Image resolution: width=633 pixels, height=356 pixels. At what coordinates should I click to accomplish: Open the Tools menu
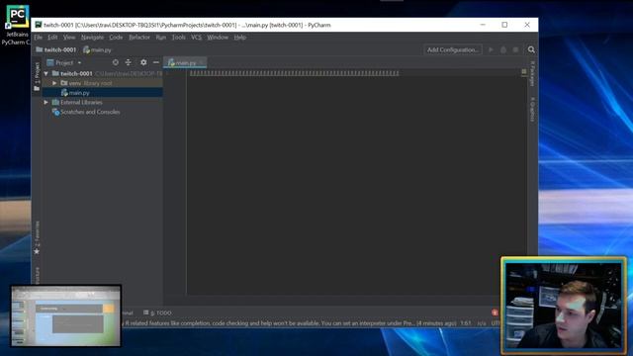(178, 38)
